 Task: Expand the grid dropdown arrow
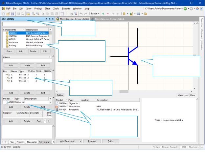pyautogui.click(x=142, y=13)
